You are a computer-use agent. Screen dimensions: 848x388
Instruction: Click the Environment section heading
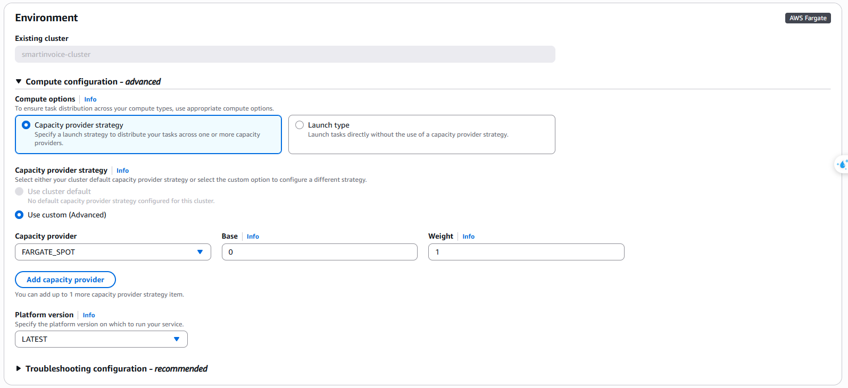[x=46, y=18]
